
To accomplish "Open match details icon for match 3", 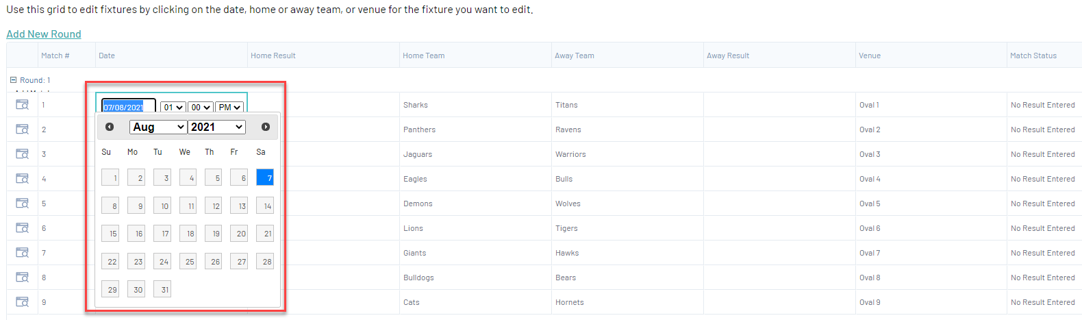I will click(23, 154).
